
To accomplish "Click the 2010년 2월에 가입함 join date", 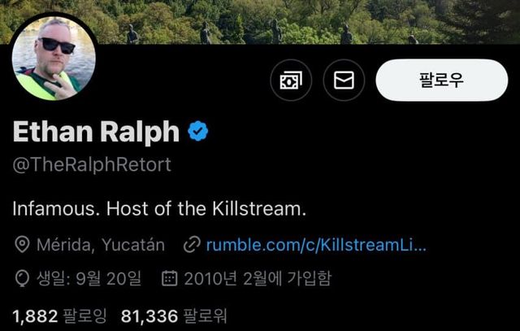I will click(x=258, y=278).
